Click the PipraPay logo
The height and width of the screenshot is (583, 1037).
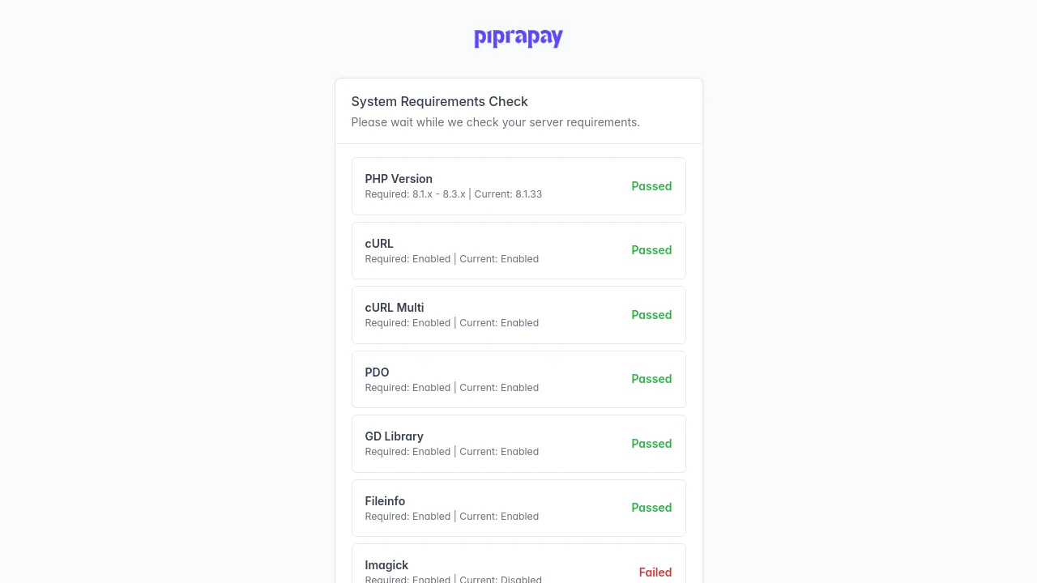pyautogui.click(x=518, y=38)
